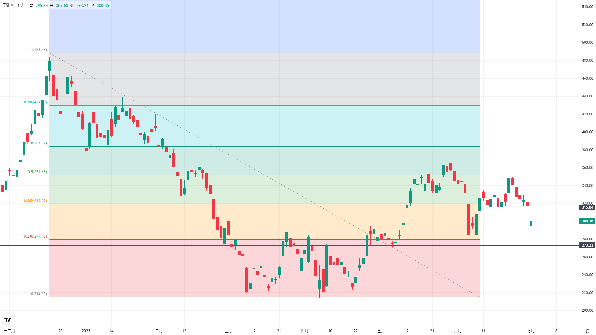Screen dimensions: 596x335
Task: Click 三月 label on time axis
Action: 228,331
